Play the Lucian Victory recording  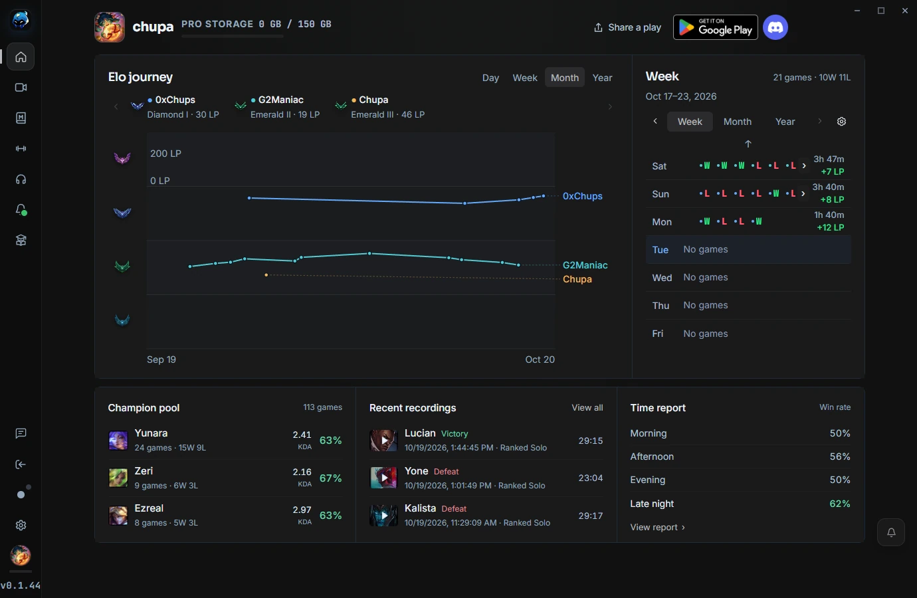pyautogui.click(x=383, y=440)
